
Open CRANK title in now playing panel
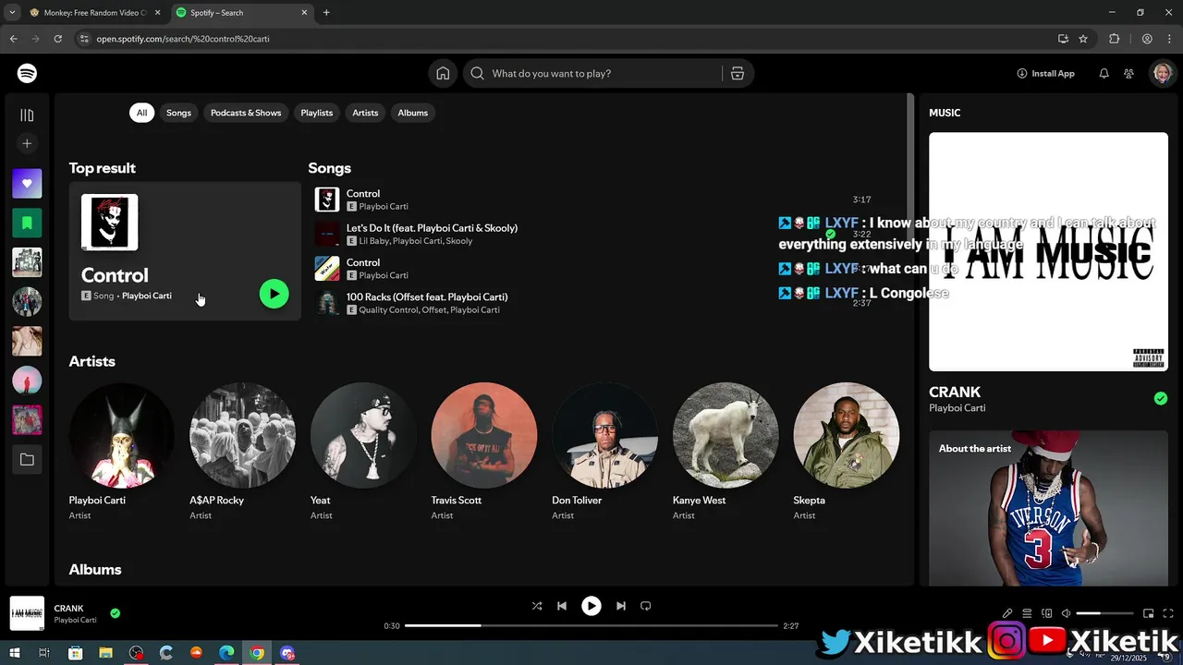(x=955, y=392)
